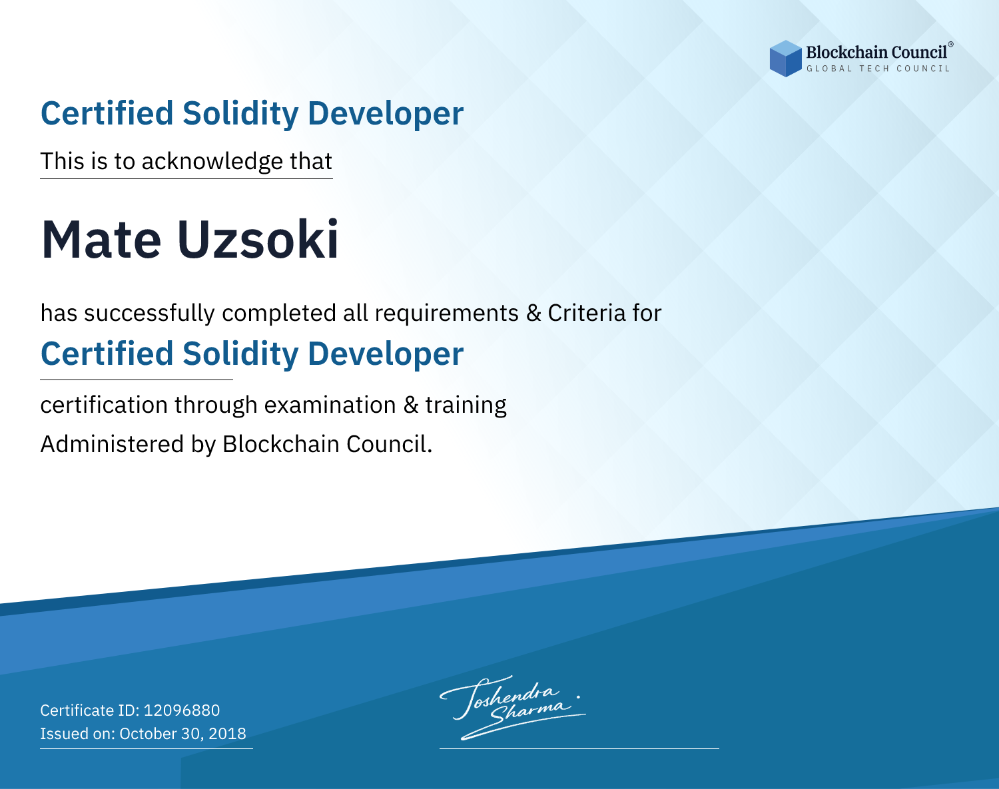Select the recipient name "Mate Uzsoki"

tap(190, 239)
